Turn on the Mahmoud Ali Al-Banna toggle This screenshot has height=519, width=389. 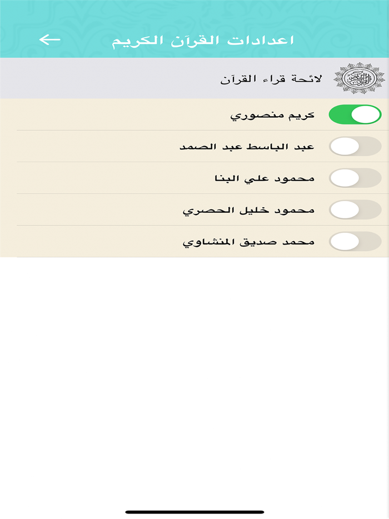click(355, 177)
